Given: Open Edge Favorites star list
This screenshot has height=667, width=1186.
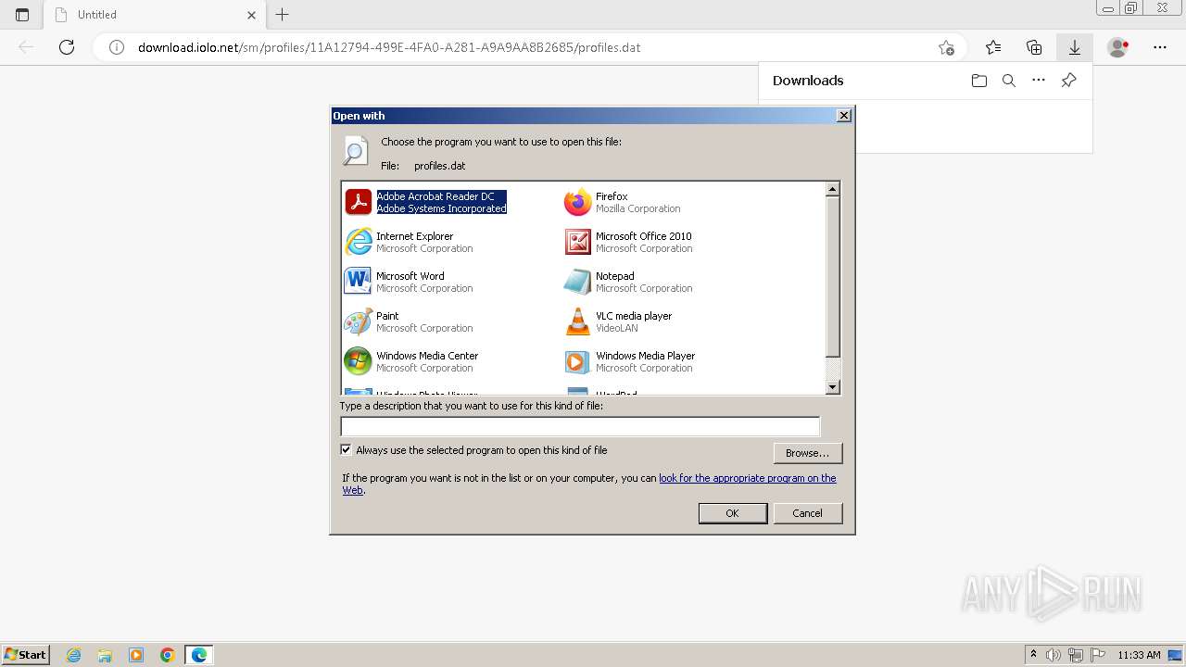Looking at the screenshot, I should pyautogui.click(x=993, y=47).
